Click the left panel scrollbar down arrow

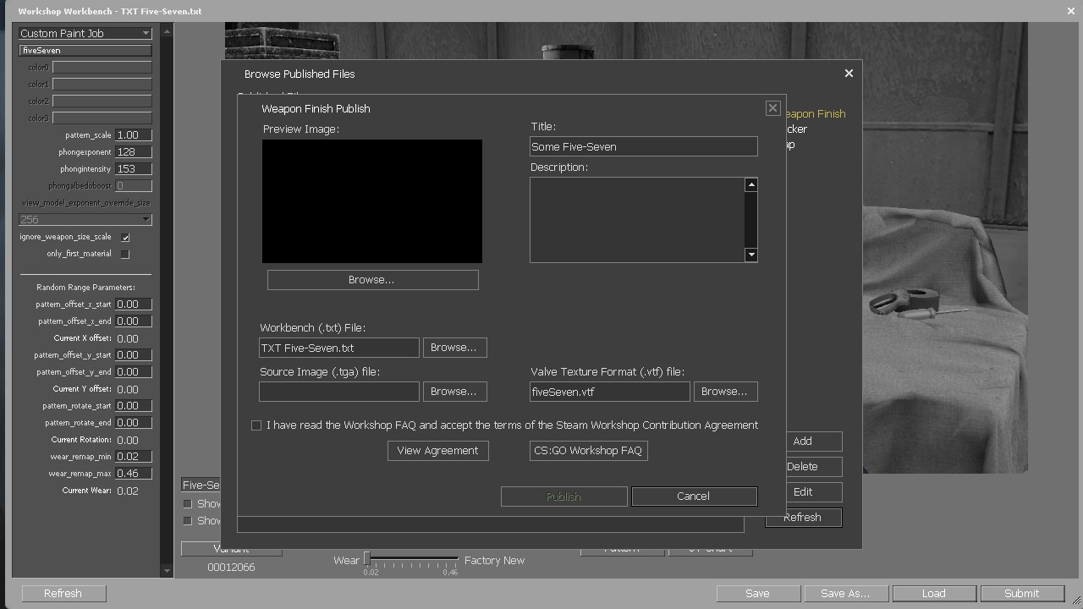point(167,571)
